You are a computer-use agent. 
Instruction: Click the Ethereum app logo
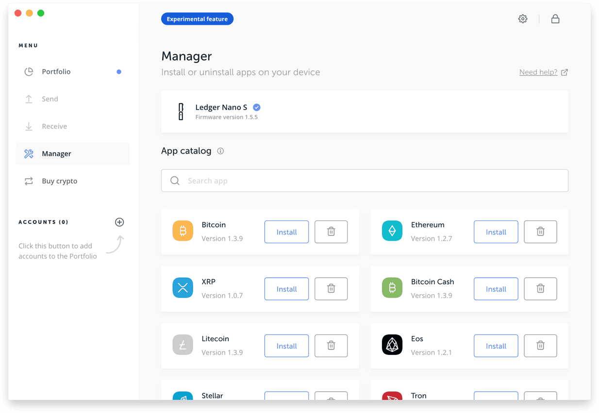pos(392,232)
